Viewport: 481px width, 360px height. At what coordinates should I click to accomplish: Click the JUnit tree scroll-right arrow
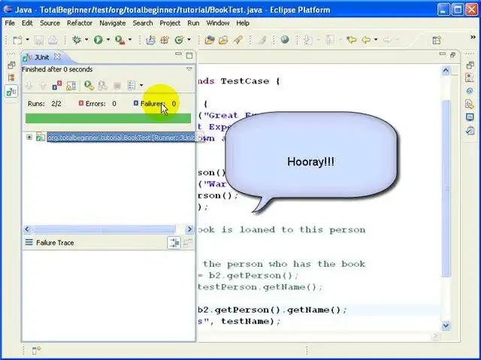coord(190,229)
